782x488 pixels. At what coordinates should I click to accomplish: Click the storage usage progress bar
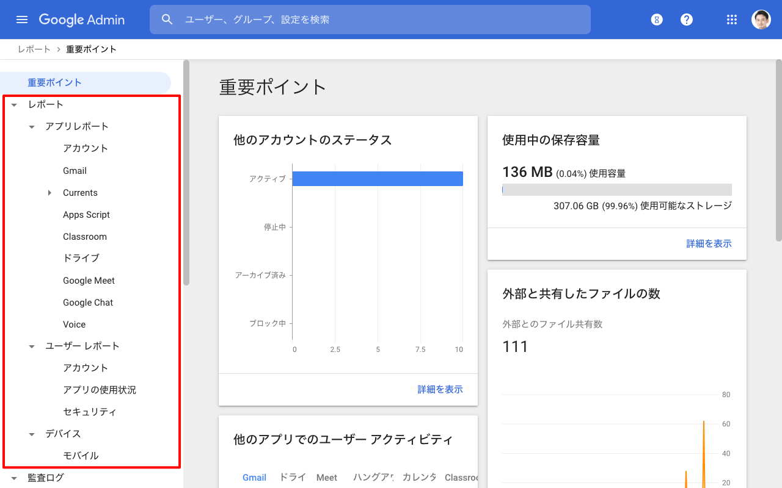pyautogui.click(x=617, y=190)
